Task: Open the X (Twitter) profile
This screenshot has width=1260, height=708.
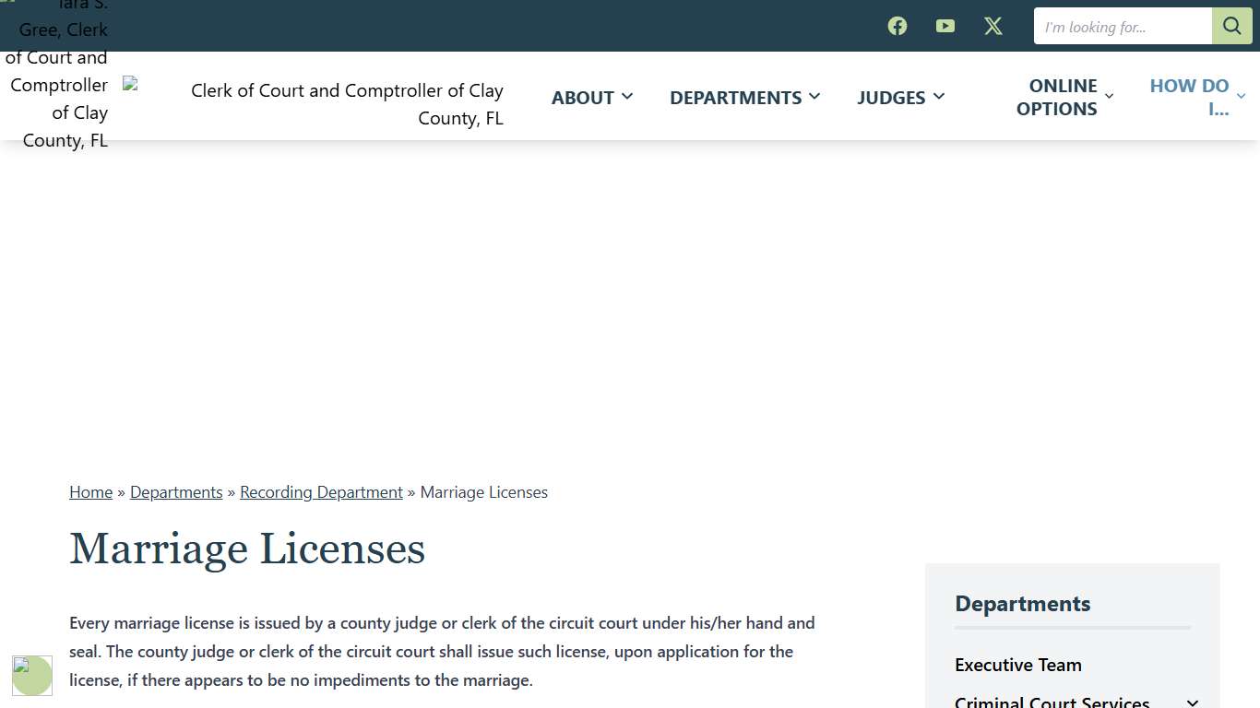Action: click(993, 26)
